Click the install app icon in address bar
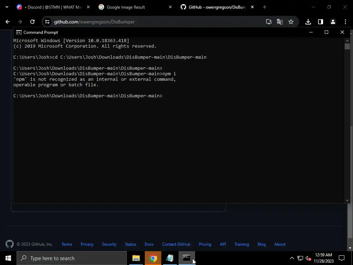The width and height of the screenshot is (353, 265). pos(269,22)
